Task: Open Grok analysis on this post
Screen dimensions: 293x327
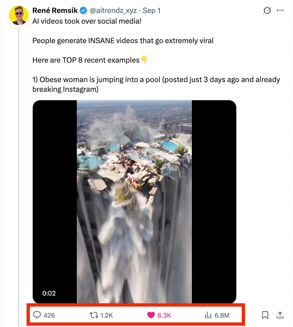Action: coord(266,10)
